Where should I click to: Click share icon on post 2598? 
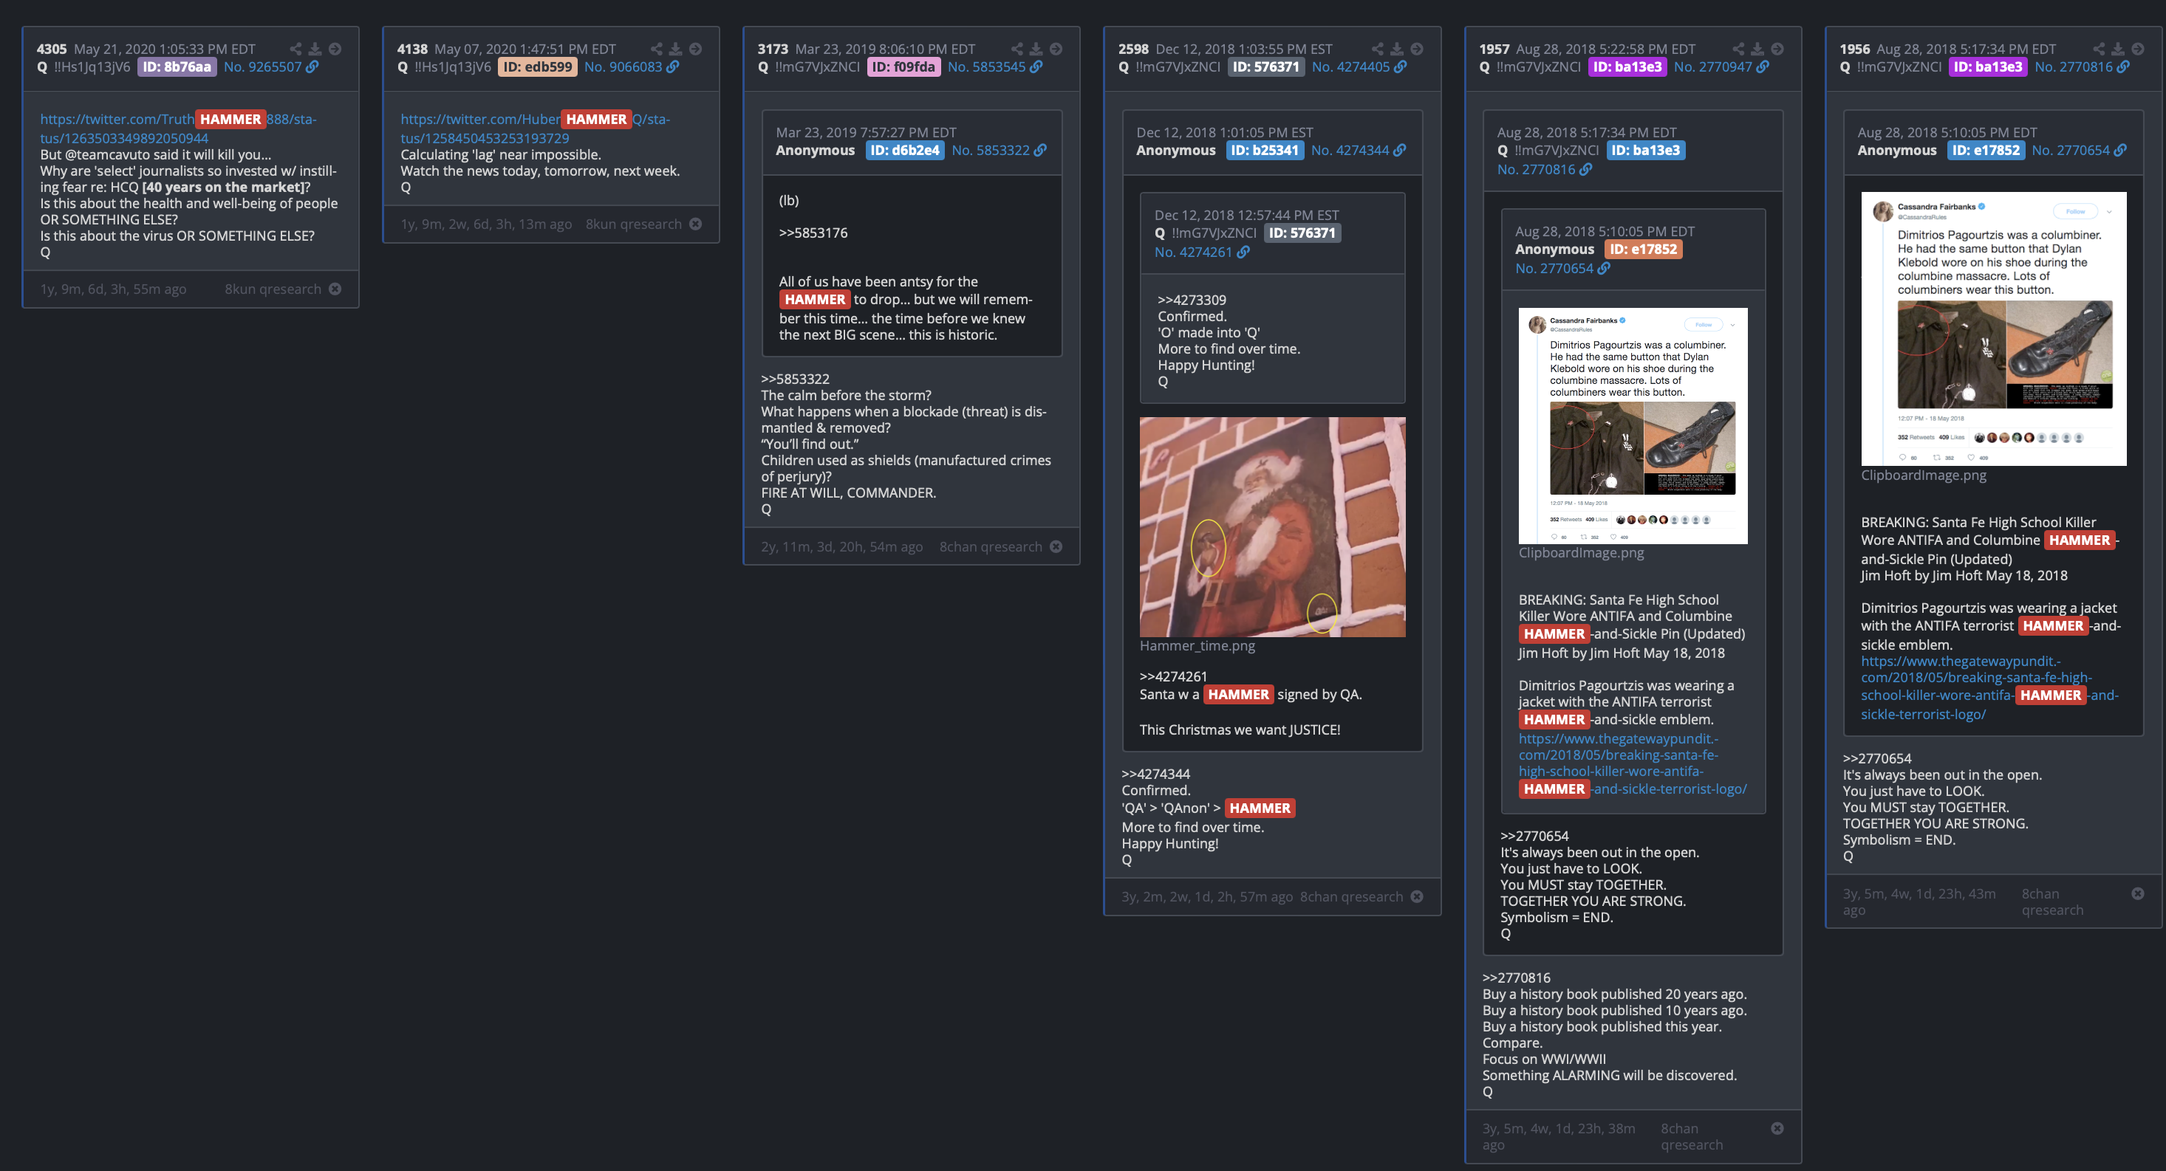[1377, 49]
